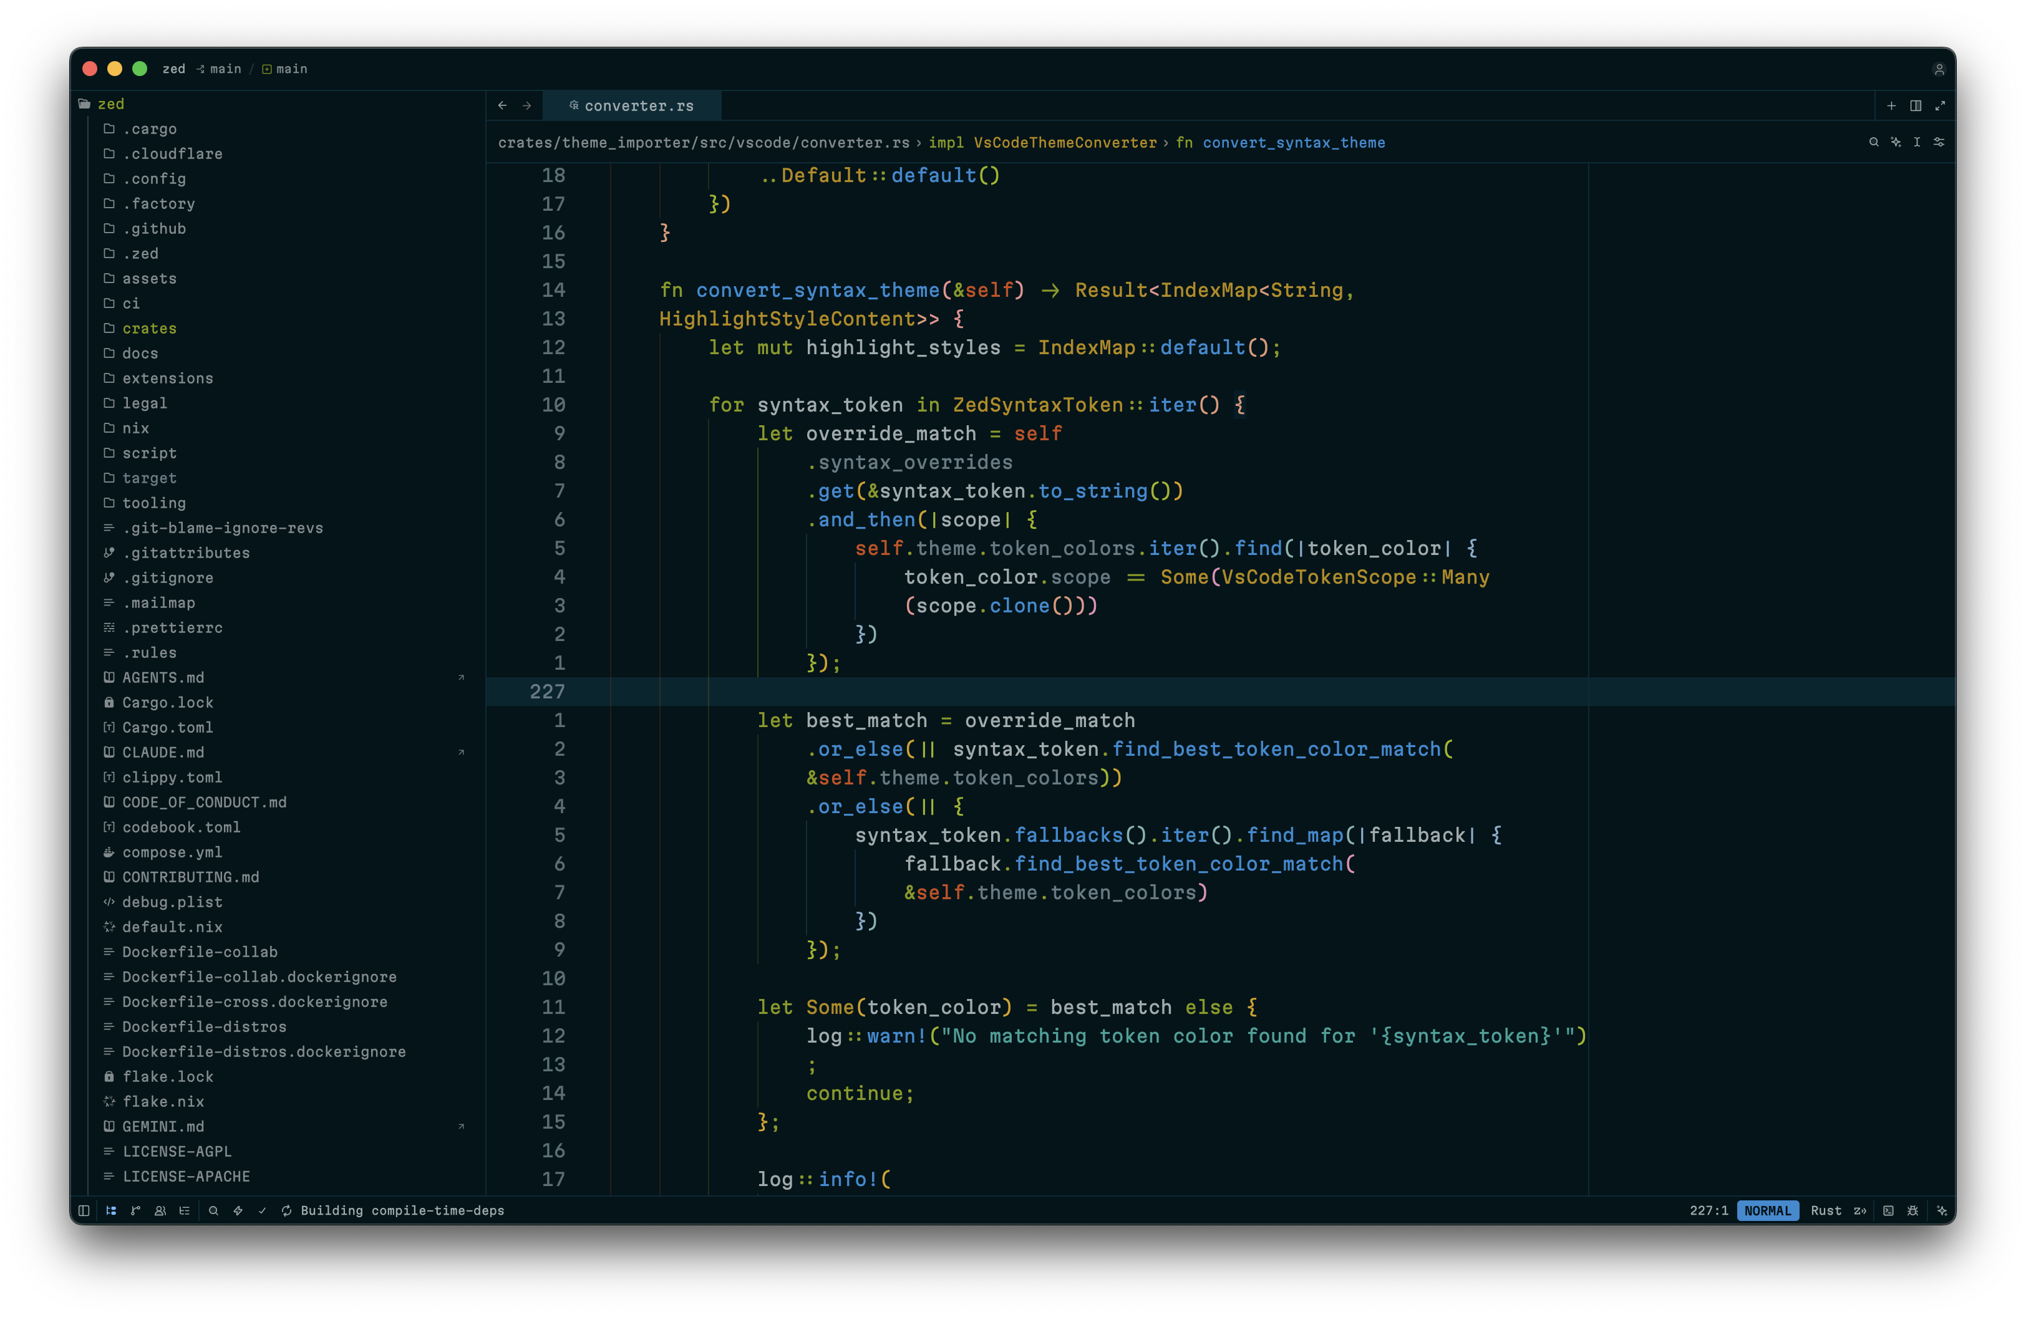Click the NORMAL vim mode indicator
Screen dimensions: 2026x1317
click(1767, 1210)
